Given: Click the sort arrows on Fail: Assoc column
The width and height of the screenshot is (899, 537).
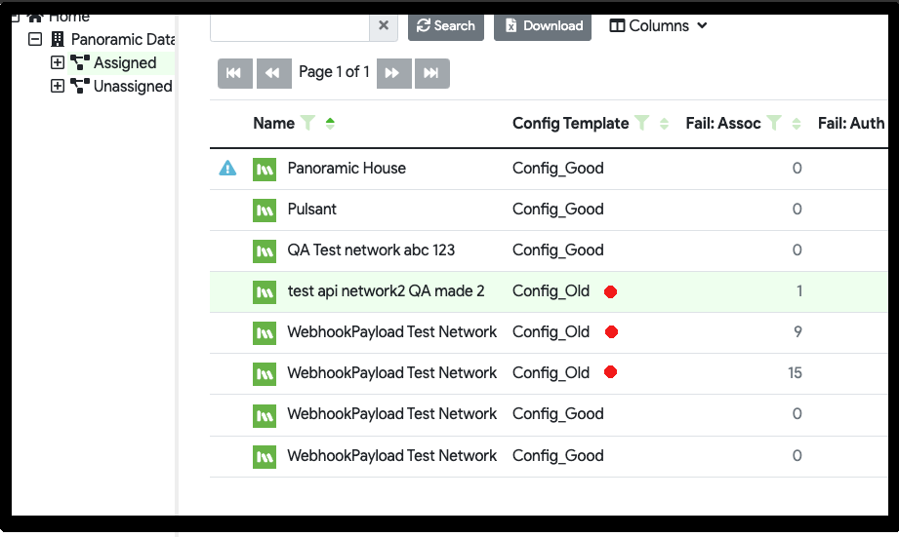Looking at the screenshot, I should pos(797,123).
